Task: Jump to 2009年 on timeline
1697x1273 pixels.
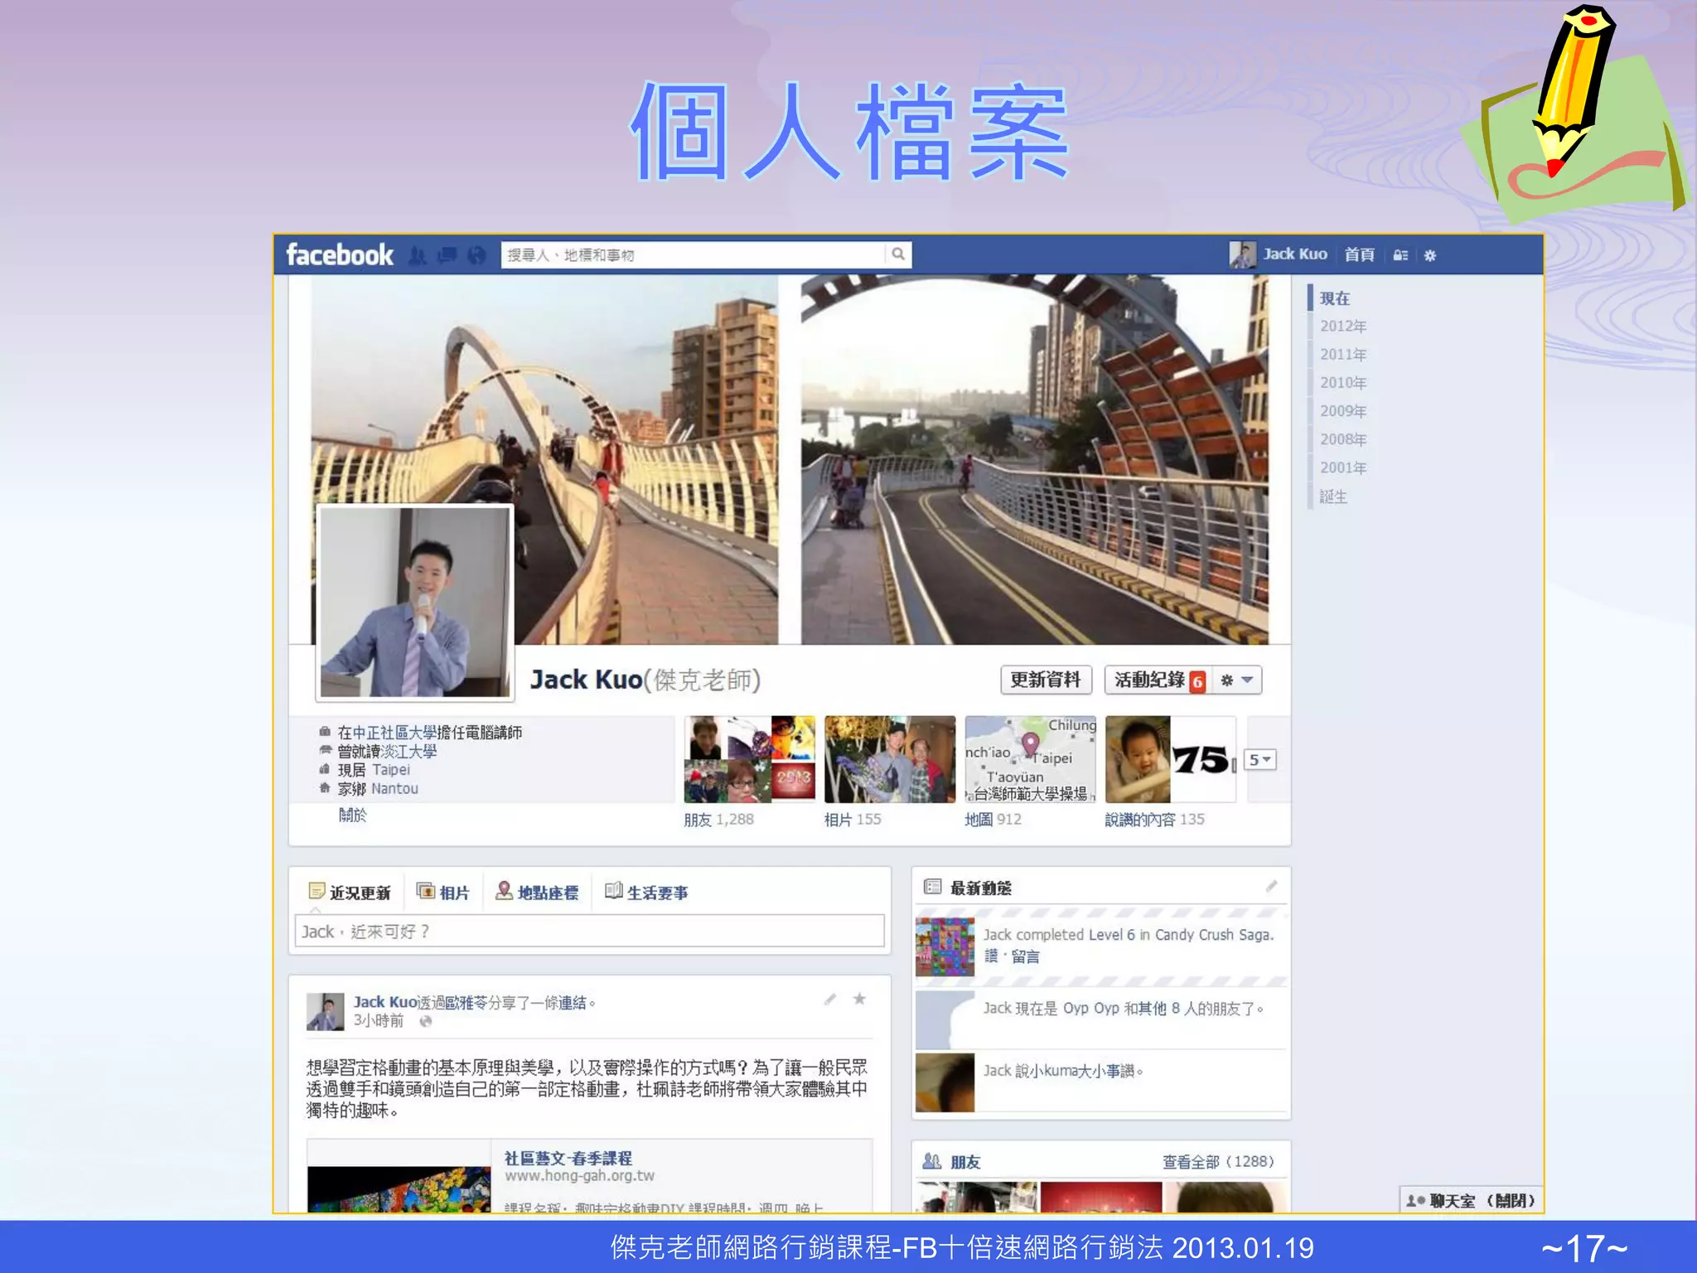Action: (x=1343, y=411)
